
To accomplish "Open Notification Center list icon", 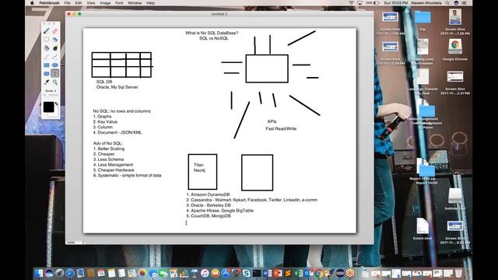I will click(464, 3).
